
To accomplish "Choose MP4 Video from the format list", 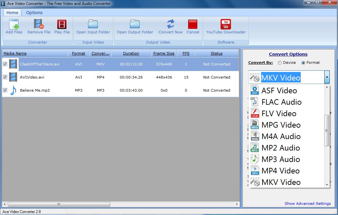I will click(280, 170).
